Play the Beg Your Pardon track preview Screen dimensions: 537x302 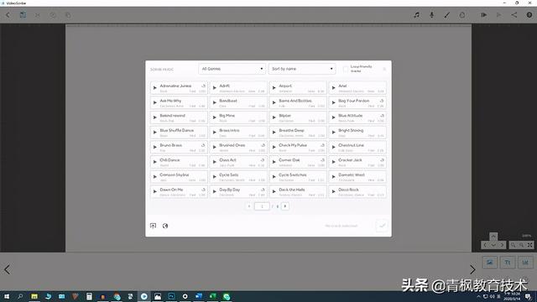click(x=334, y=102)
